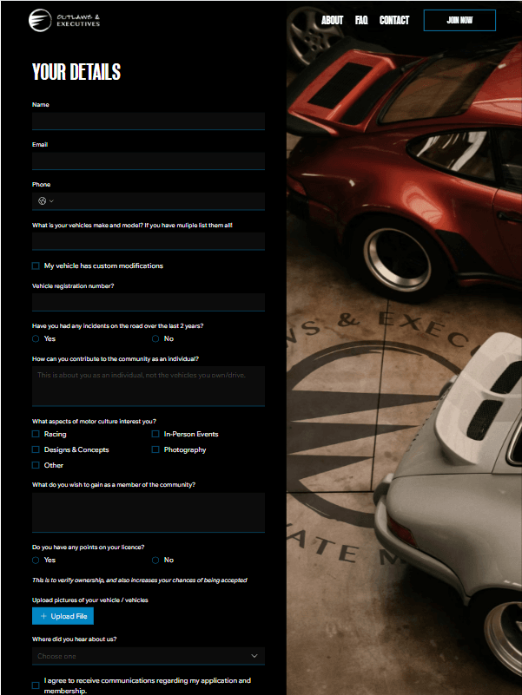Choose Yes for points on licence
522x695 pixels.
click(x=36, y=561)
